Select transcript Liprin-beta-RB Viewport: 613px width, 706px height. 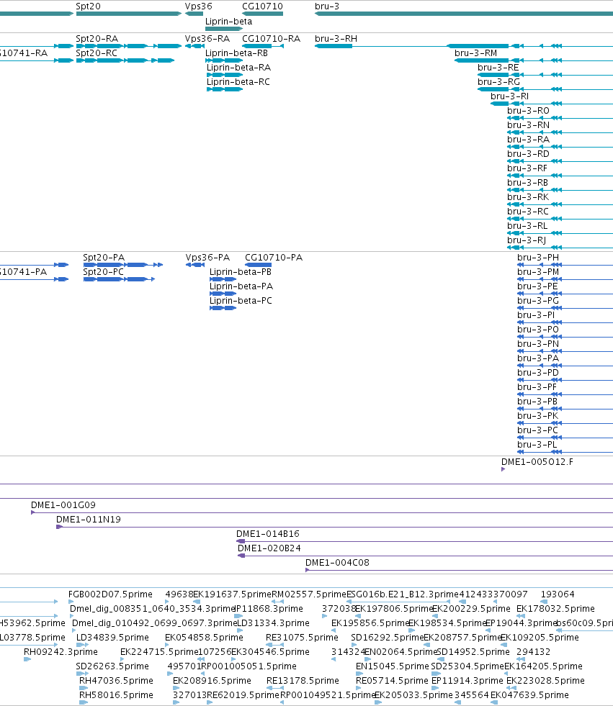coord(236,53)
